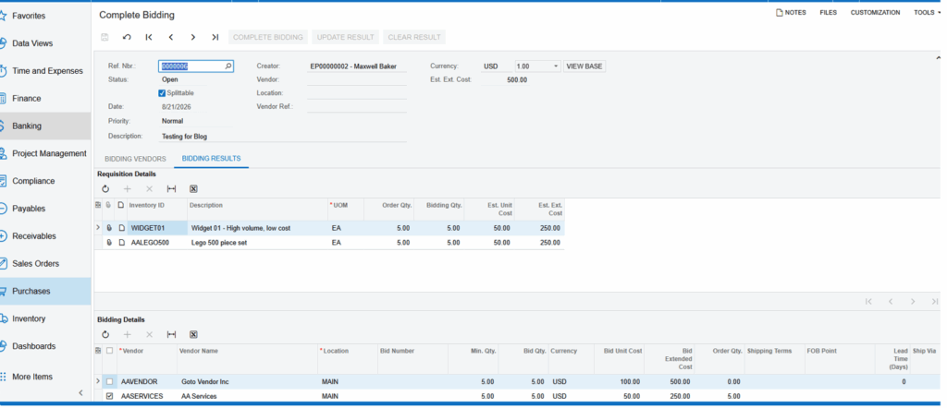Switch to Bidding Vendors tab
This screenshot has width=947, height=408.
(135, 159)
